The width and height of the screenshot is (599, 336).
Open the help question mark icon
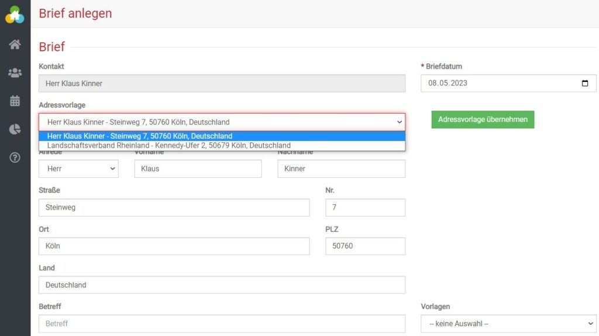click(x=15, y=157)
